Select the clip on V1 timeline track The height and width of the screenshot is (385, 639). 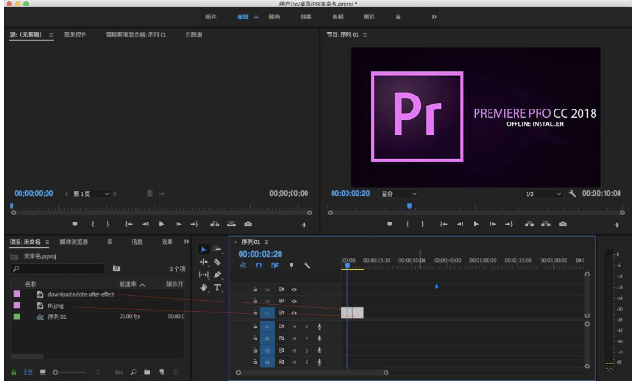click(353, 313)
